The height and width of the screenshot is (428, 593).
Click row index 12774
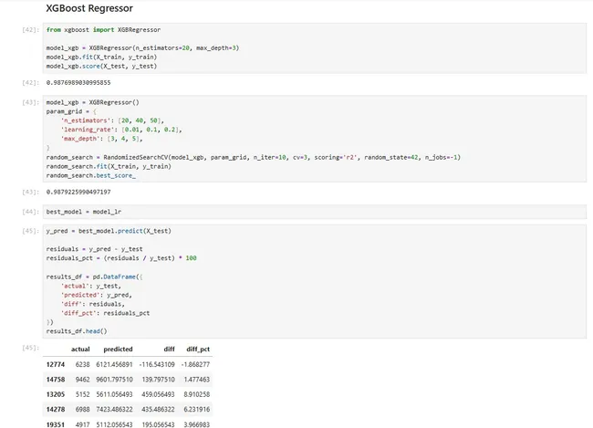pos(56,364)
